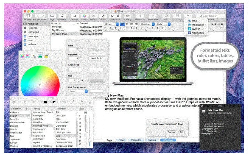
Task: Click the black font text color swatch
Action: point(45,102)
